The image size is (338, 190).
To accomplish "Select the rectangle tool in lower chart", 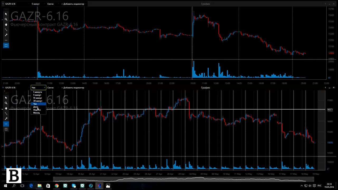I will click(6, 129).
